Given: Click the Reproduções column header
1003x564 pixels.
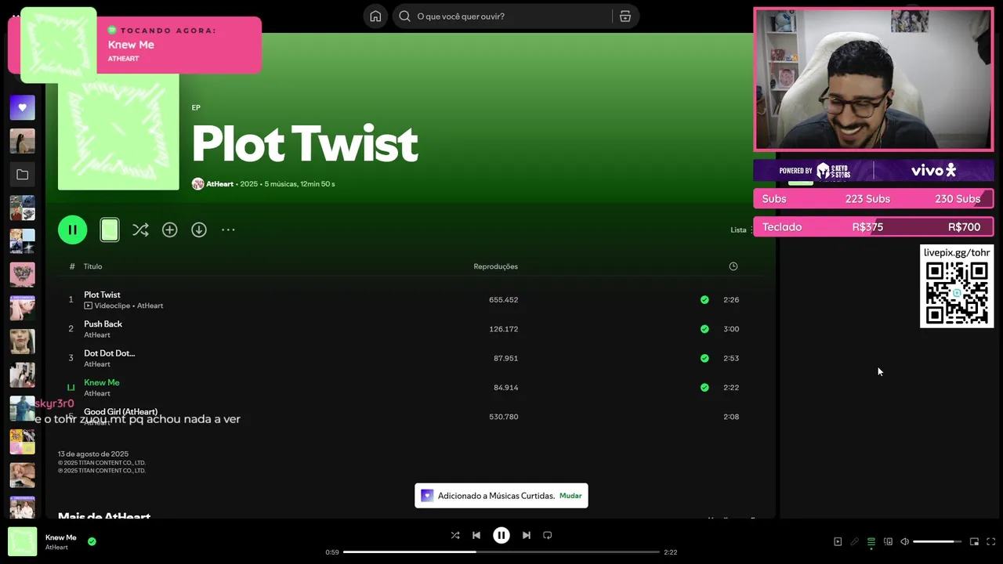Looking at the screenshot, I should [x=495, y=266].
